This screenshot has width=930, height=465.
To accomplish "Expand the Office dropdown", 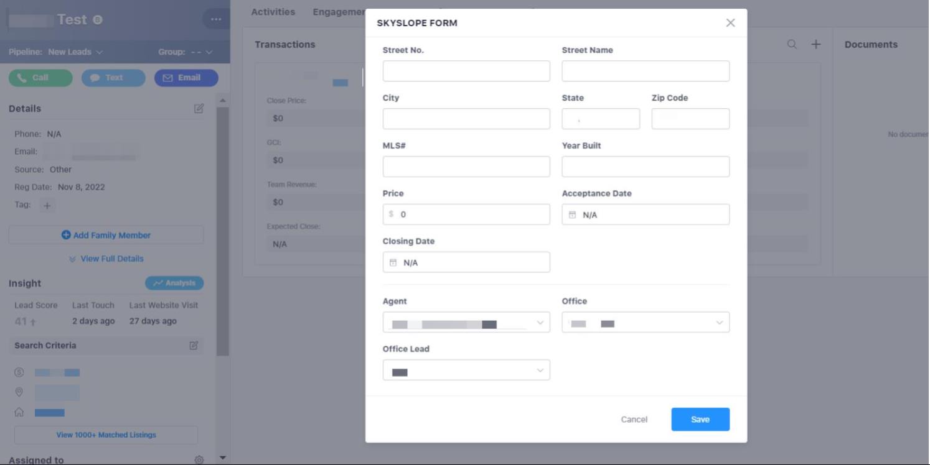I will point(719,323).
